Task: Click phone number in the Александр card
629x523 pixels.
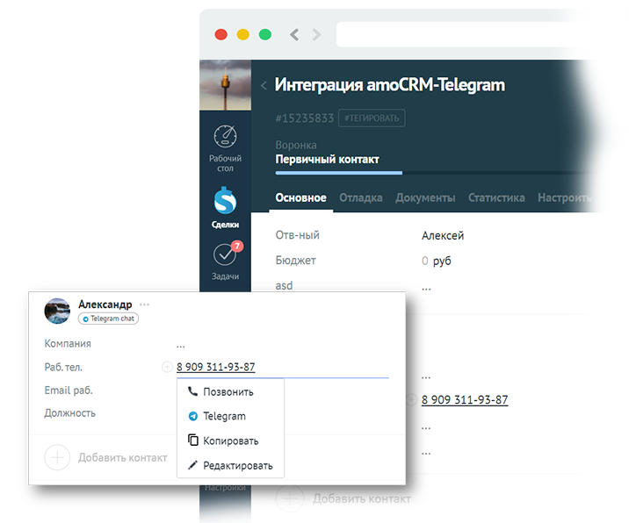Action: (x=216, y=367)
